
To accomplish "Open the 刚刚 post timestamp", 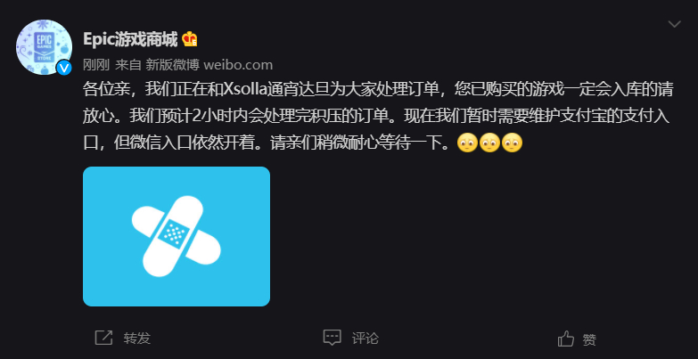I will 96,65.
